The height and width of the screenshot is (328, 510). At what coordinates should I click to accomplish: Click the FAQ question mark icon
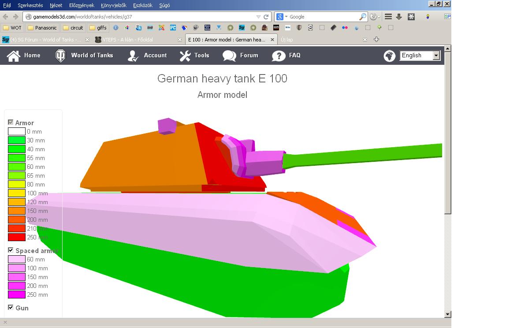(279, 56)
